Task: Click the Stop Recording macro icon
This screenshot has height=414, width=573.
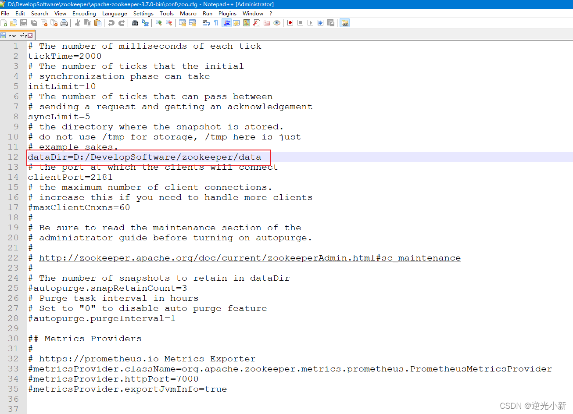Action: pyautogui.click(x=300, y=23)
